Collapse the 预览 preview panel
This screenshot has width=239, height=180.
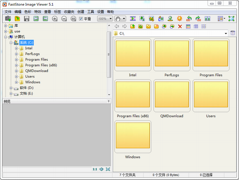click(x=108, y=101)
